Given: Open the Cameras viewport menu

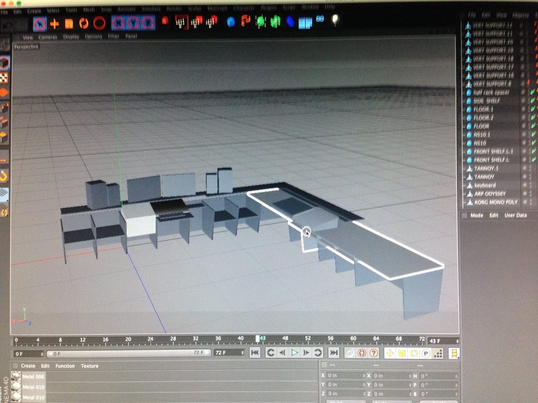Looking at the screenshot, I should (x=48, y=37).
